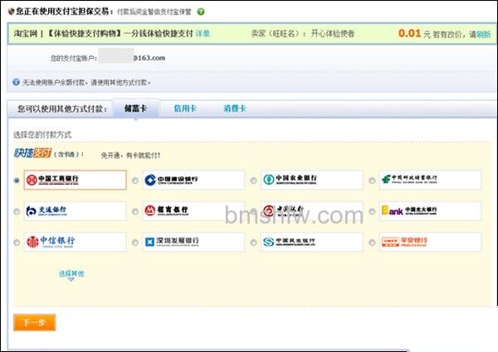Viewport: 498px width, 352px height.
Task: Click the 0.01 price amount
Action: point(409,33)
